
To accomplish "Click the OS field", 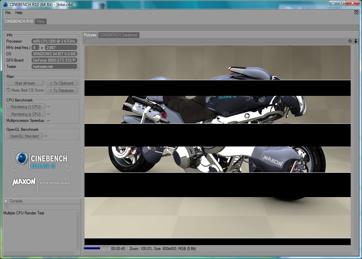I will (54, 54).
